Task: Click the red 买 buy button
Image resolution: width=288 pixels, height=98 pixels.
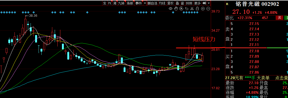Action: point(279,18)
